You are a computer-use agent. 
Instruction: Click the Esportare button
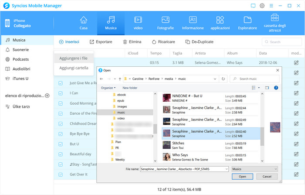tap(101, 42)
